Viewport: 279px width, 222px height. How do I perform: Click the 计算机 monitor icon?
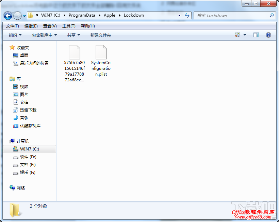12,141
